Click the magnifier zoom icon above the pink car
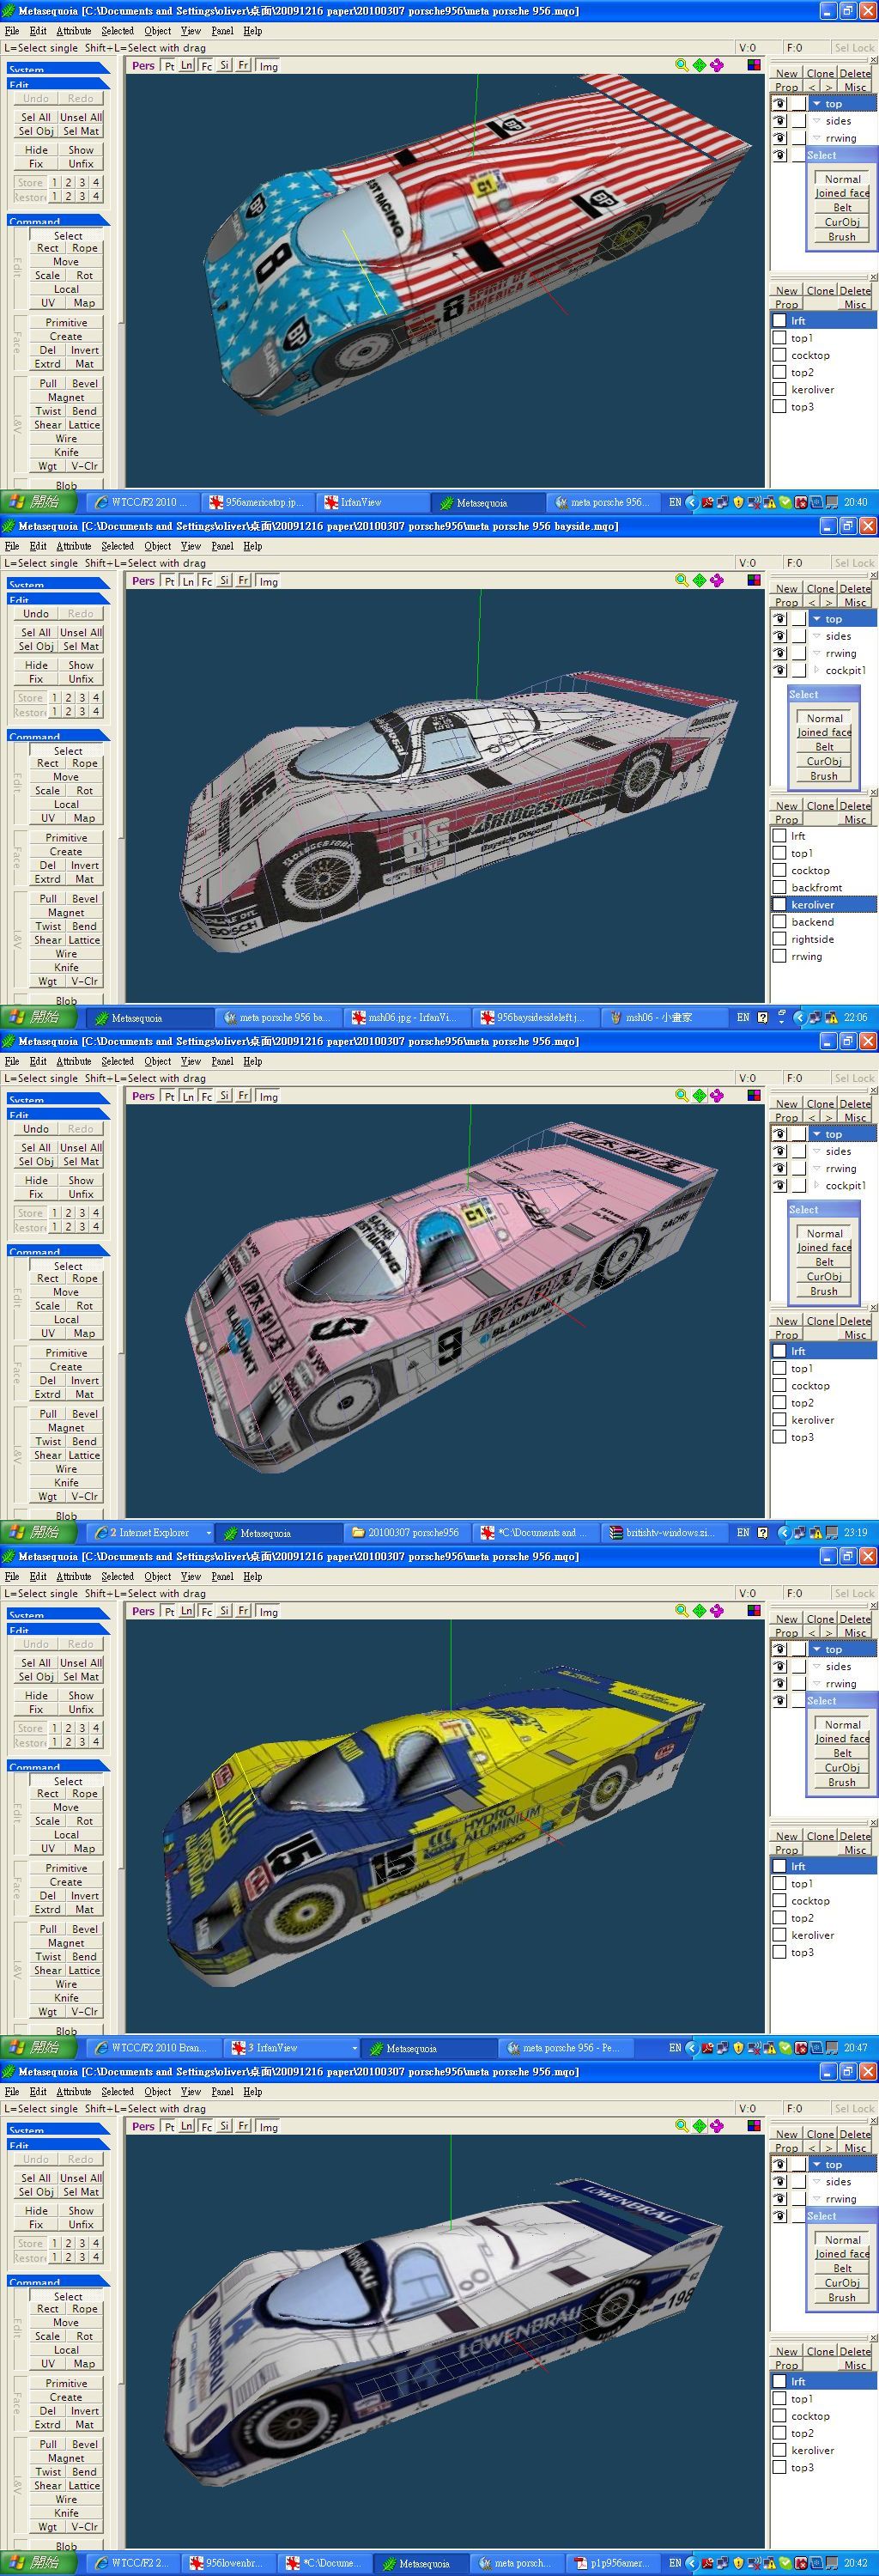 click(x=681, y=1095)
